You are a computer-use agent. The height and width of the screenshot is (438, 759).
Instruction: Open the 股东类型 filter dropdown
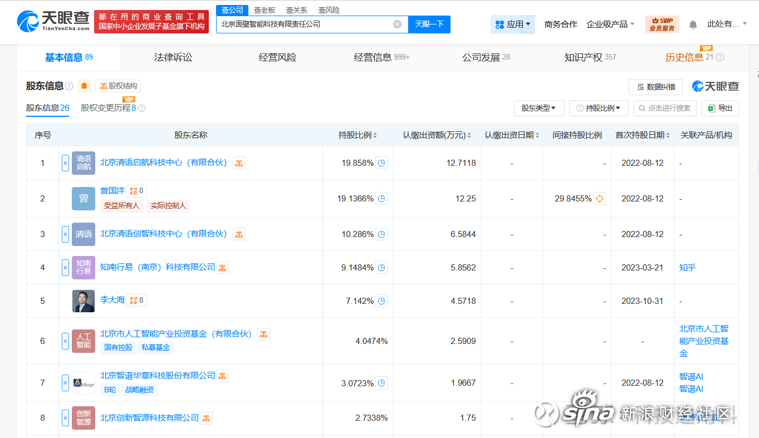coord(539,108)
